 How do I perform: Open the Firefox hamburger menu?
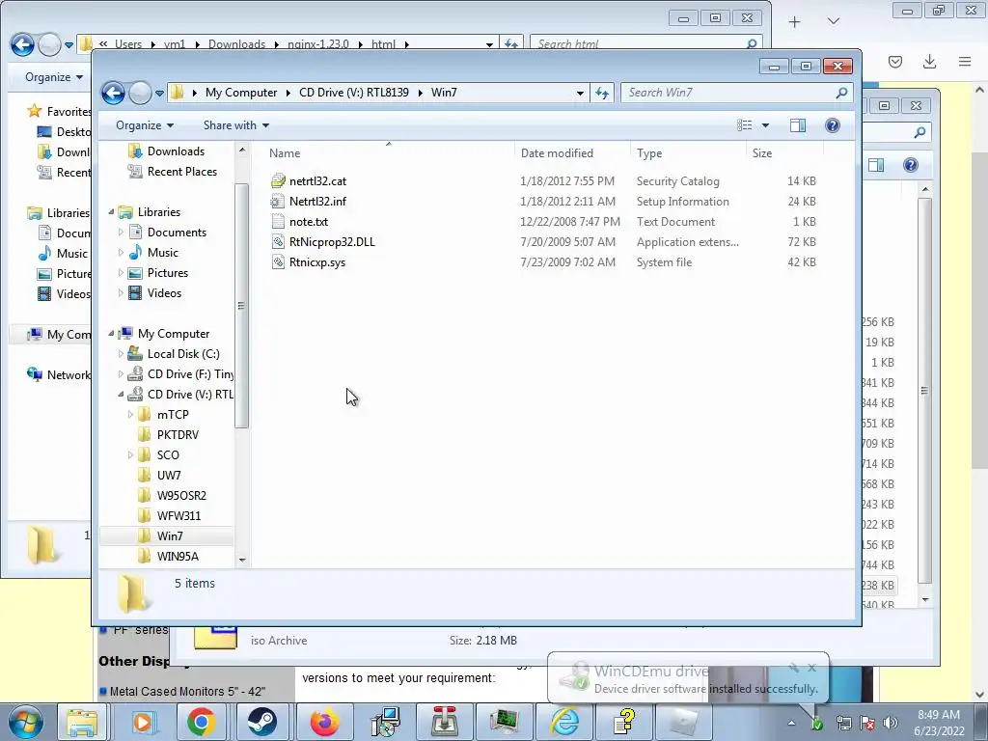tap(965, 61)
